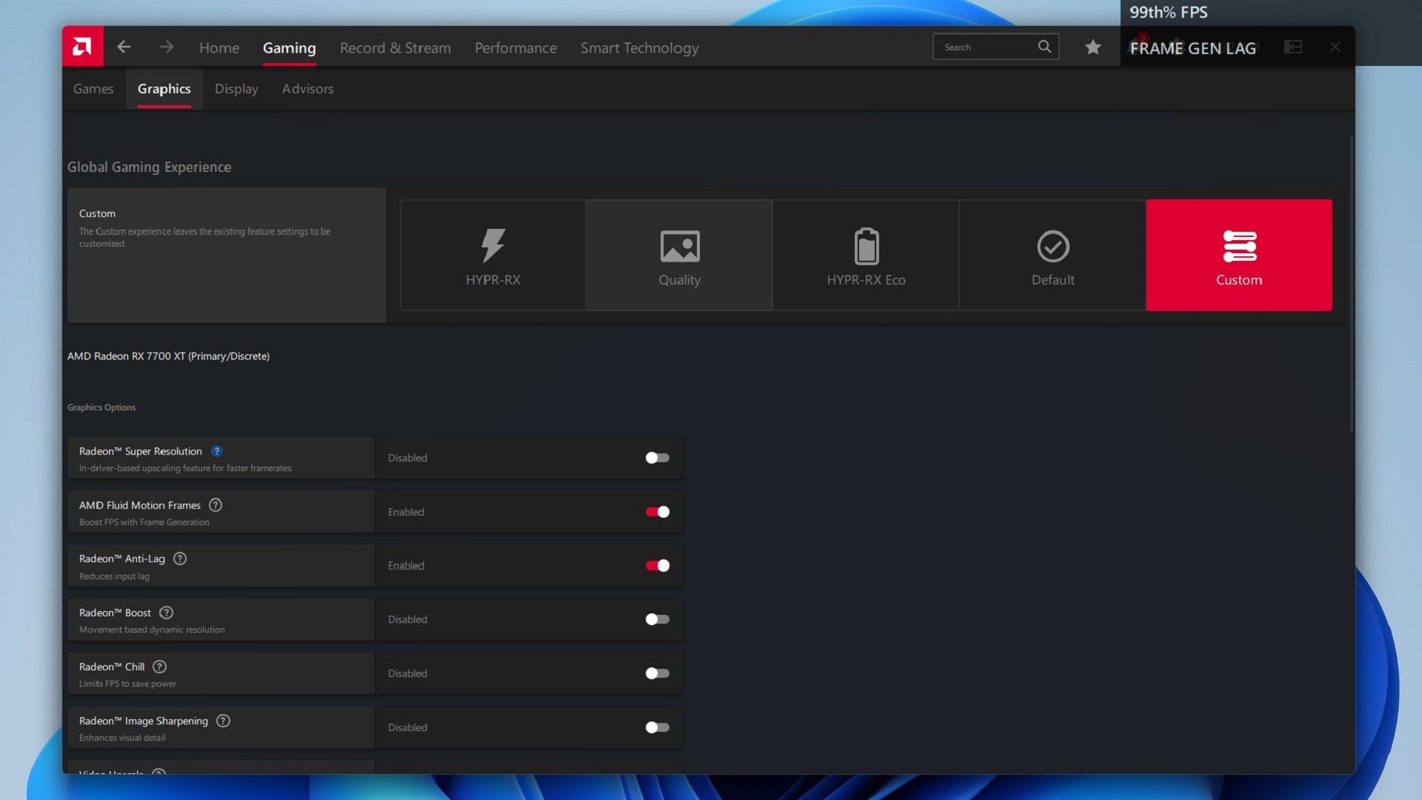Select the Custom preset tile

tap(1239, 254)
